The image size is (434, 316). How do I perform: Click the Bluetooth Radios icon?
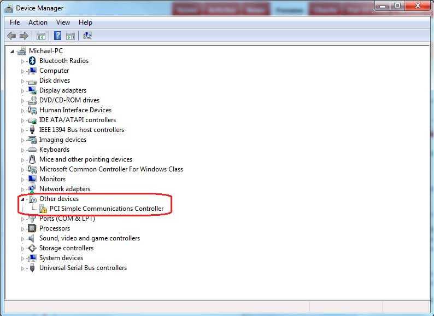pyautogui.click(x=32, y=61)
